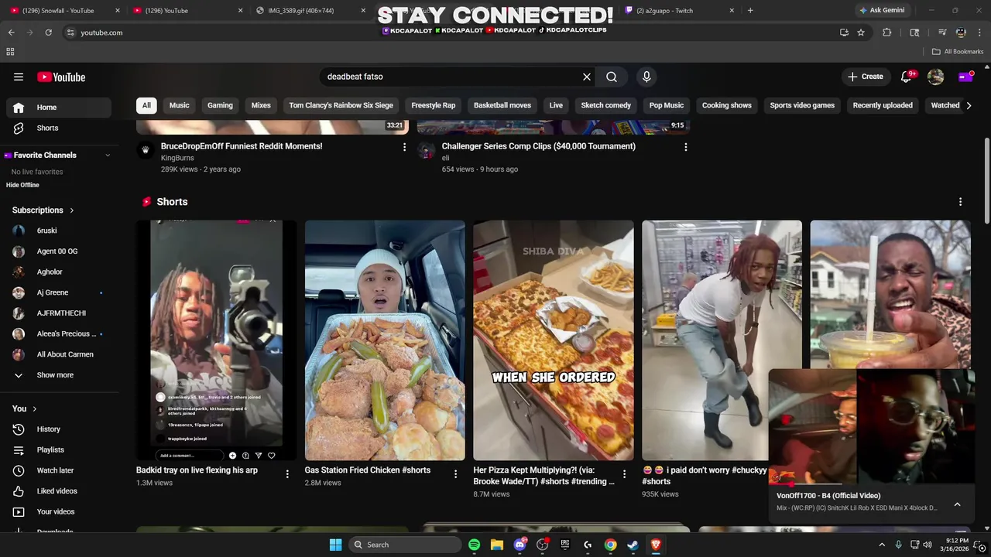Open Agent 00 OG channel
This screenshot has height=557, width=991.
coord(58,251)
